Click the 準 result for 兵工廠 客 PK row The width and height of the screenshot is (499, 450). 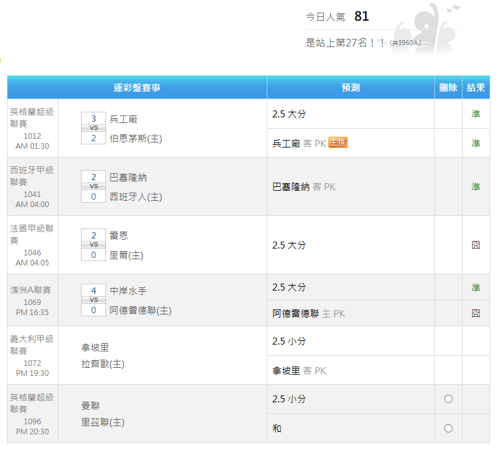click(476, 143)
